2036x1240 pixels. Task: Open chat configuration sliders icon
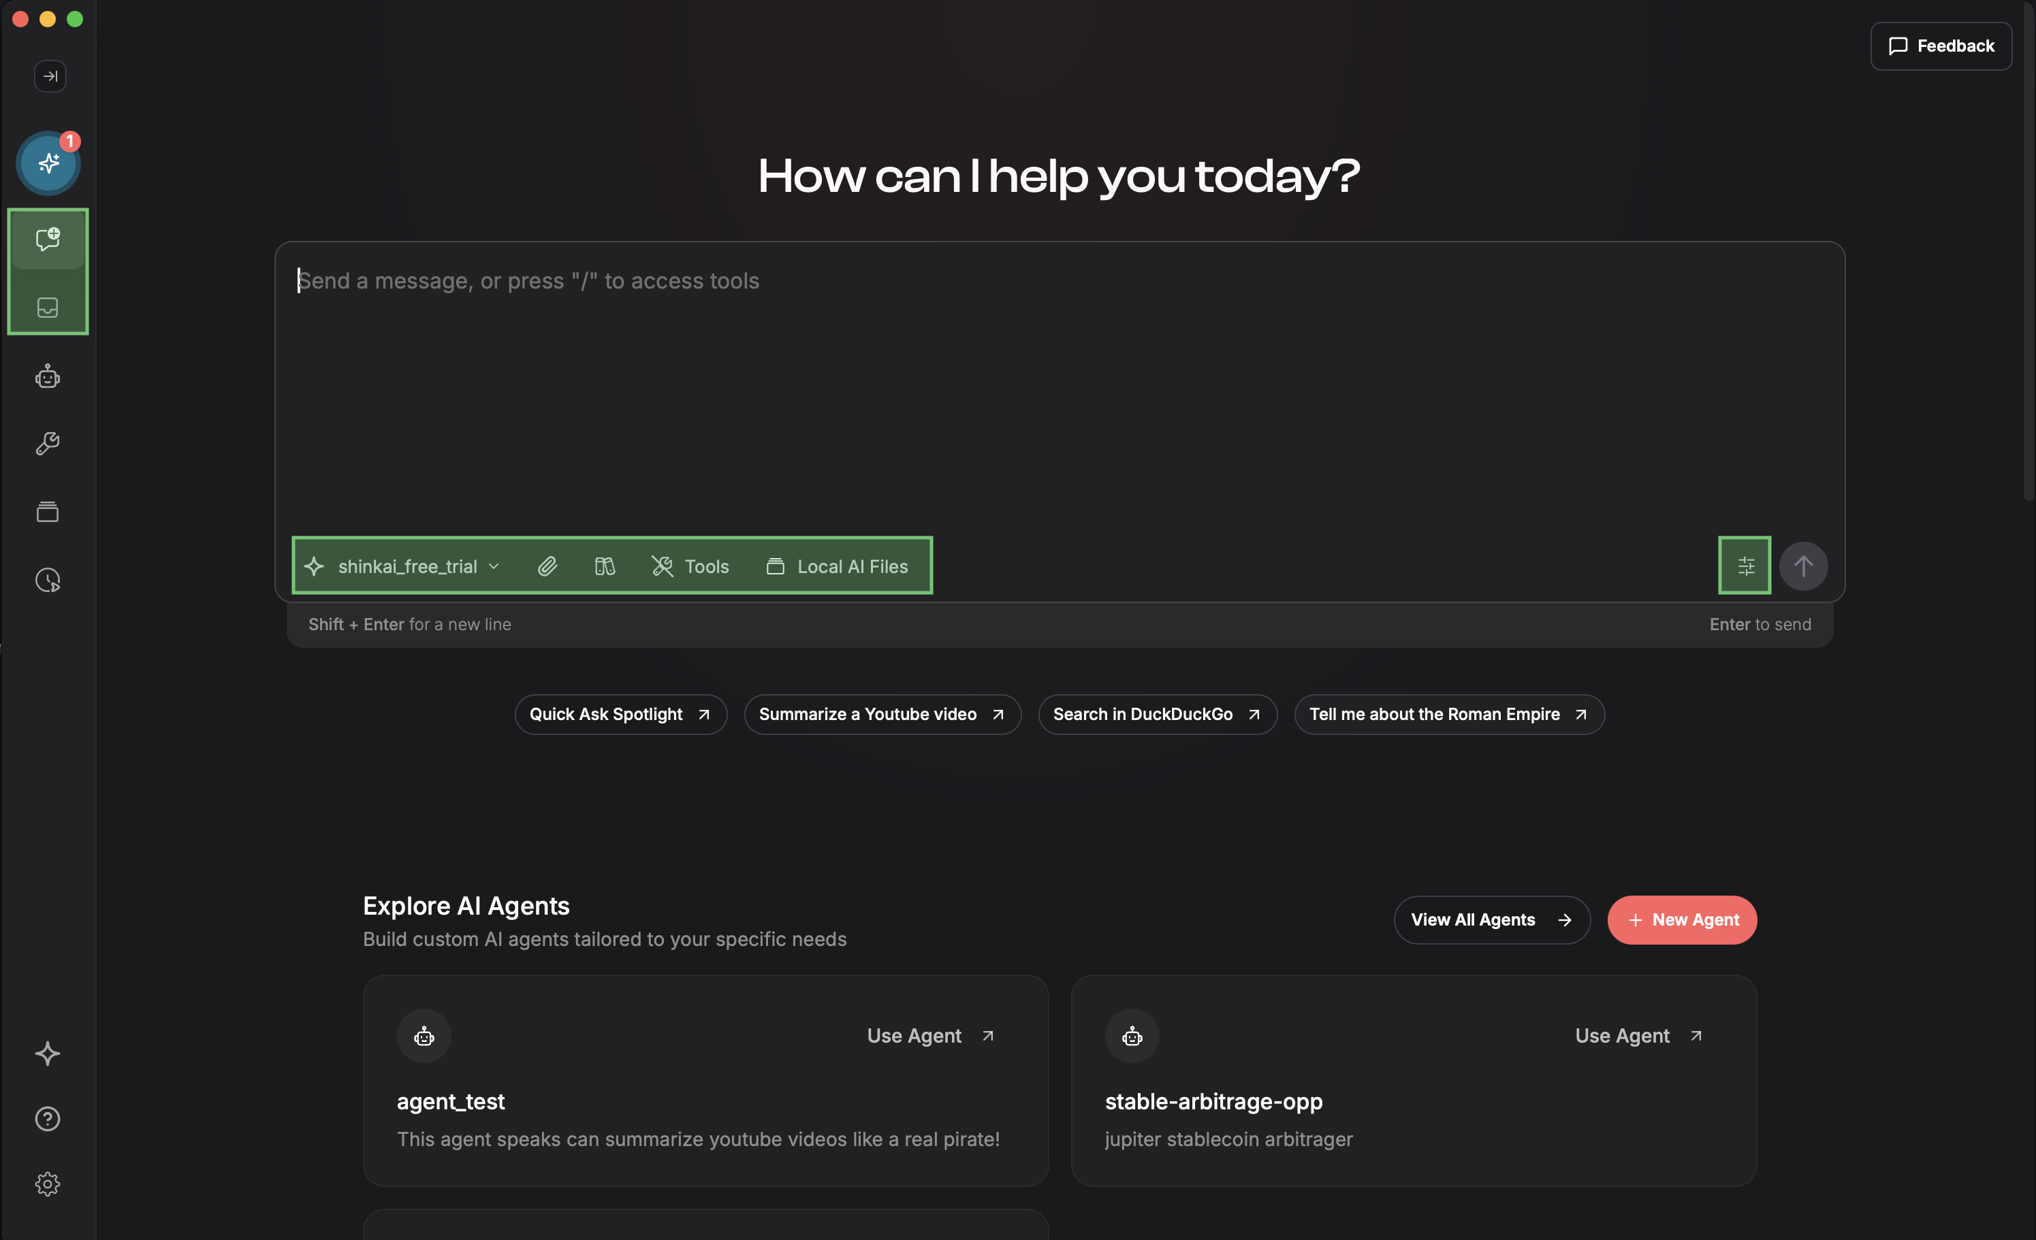[x=1745, y=566]
